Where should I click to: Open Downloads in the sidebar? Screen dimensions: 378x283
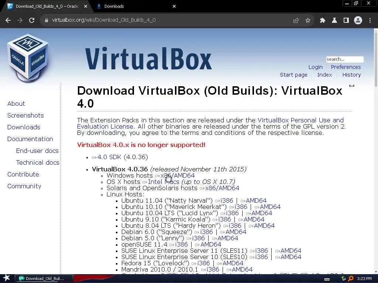24,127
